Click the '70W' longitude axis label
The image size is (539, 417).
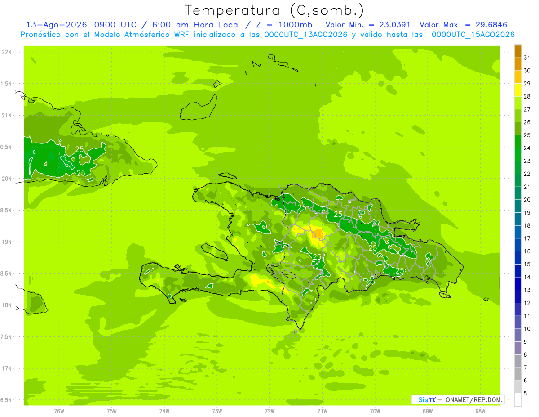click(375, 411)
